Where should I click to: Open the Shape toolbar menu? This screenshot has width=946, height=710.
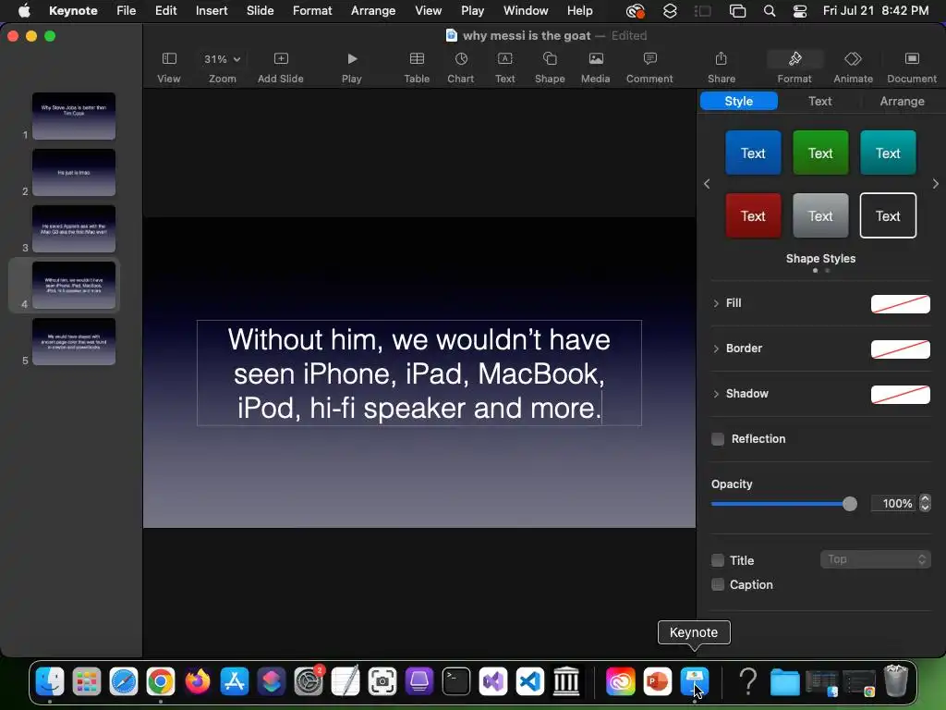click(x=550, y=67)
